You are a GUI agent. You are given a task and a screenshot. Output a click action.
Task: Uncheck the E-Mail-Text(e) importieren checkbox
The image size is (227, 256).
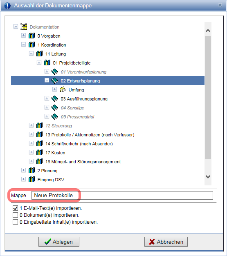pyautogui.click(x=16, y=208)
